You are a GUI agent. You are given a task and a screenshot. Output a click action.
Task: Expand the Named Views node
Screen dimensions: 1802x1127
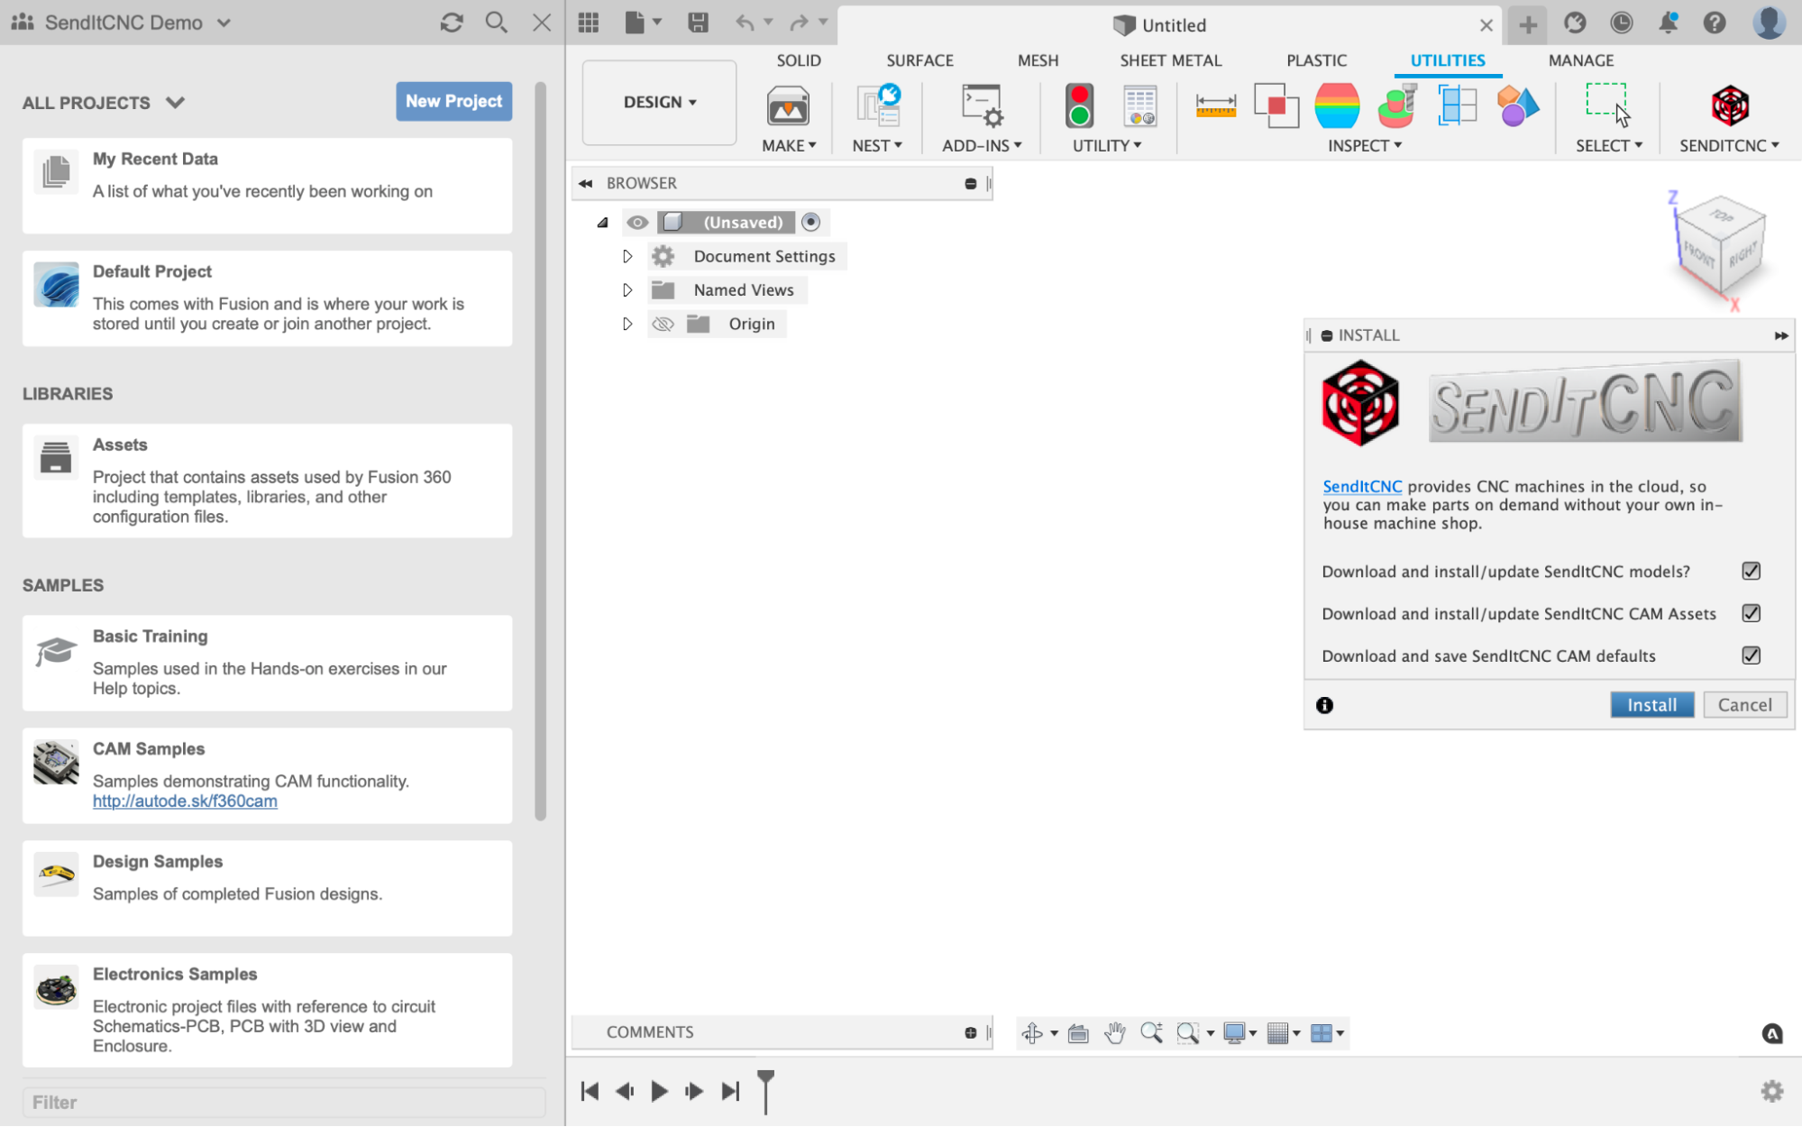[x=627, y=290]
